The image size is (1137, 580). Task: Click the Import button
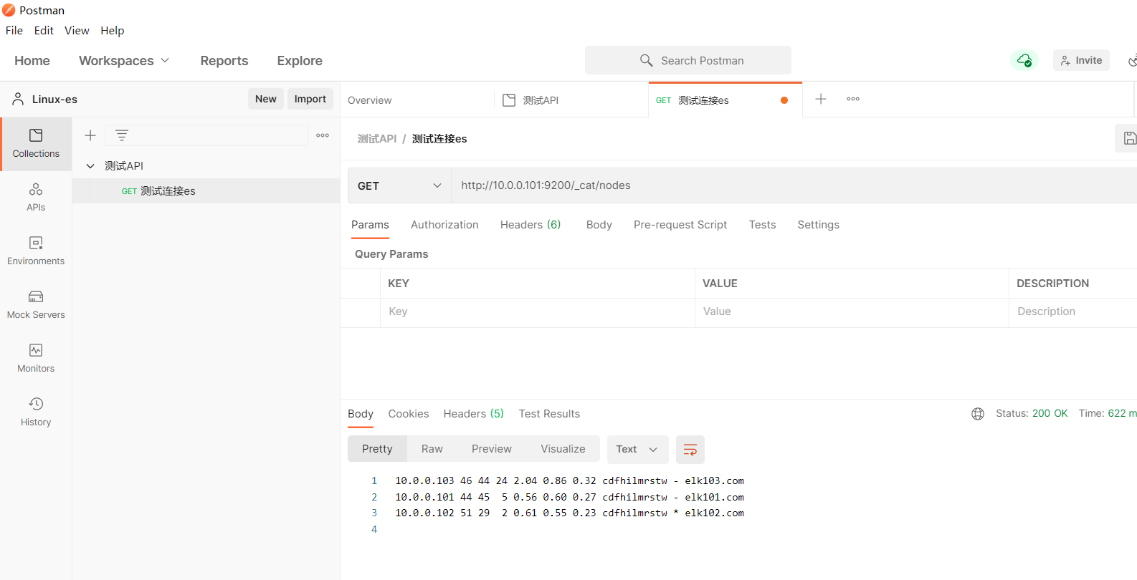tap(310, 99)
